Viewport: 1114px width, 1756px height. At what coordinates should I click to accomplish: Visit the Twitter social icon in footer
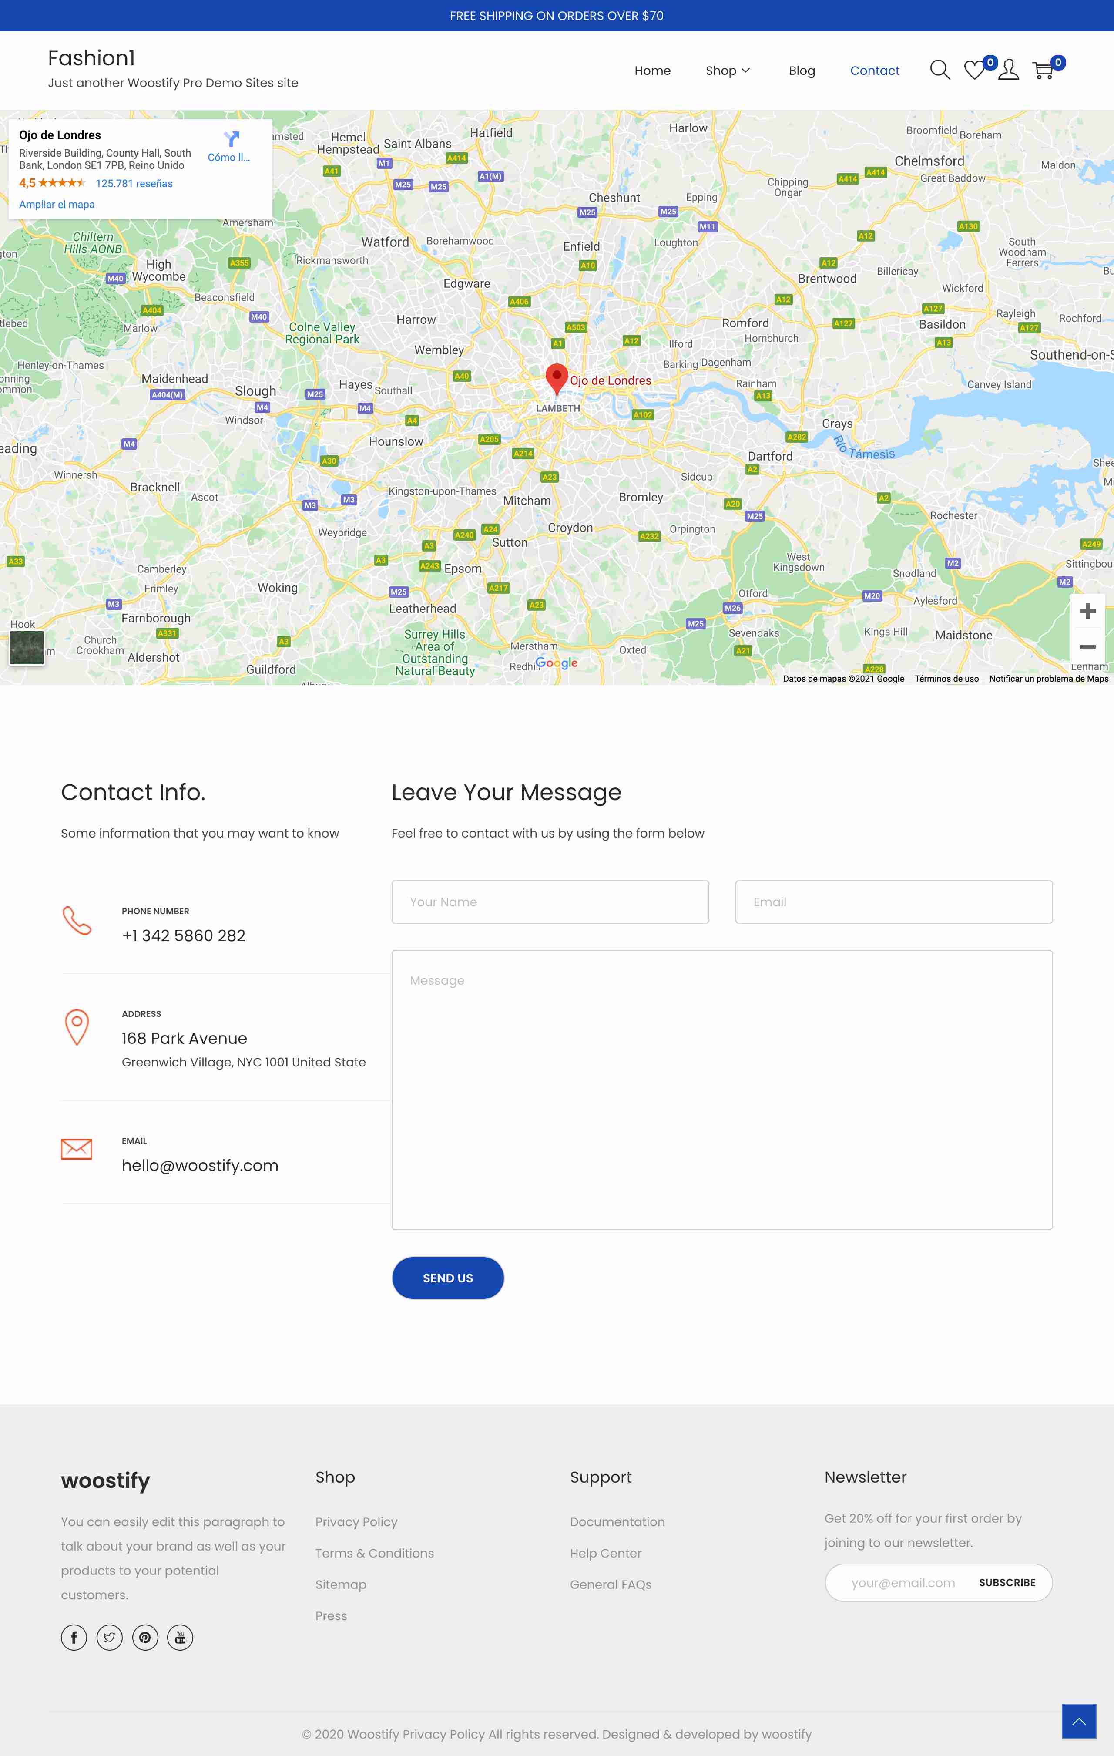(x=109, y=1637)
